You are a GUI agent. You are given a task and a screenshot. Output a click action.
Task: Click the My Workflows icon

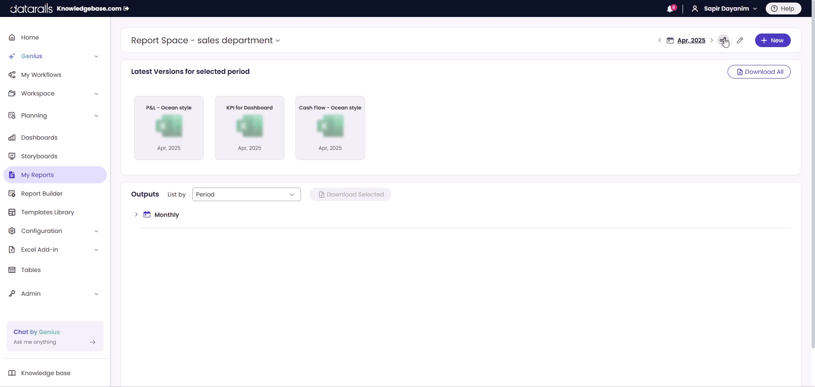[12, 75]
